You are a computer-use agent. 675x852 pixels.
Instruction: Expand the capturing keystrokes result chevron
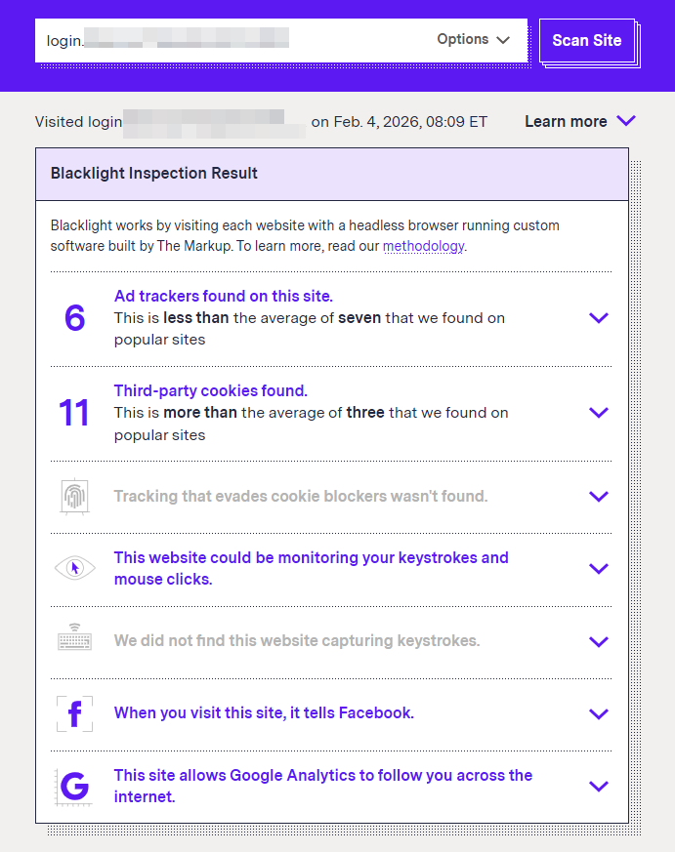(x=599, y=642)
